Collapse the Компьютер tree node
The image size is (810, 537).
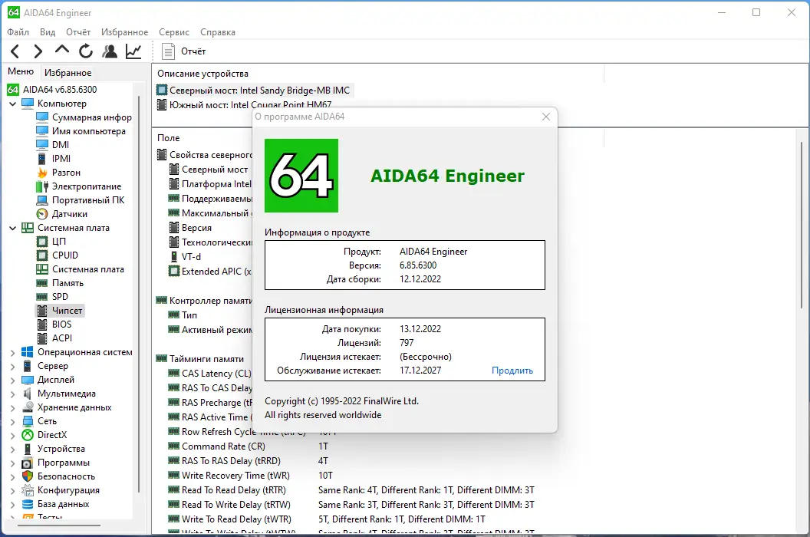(x=12, y=103)
